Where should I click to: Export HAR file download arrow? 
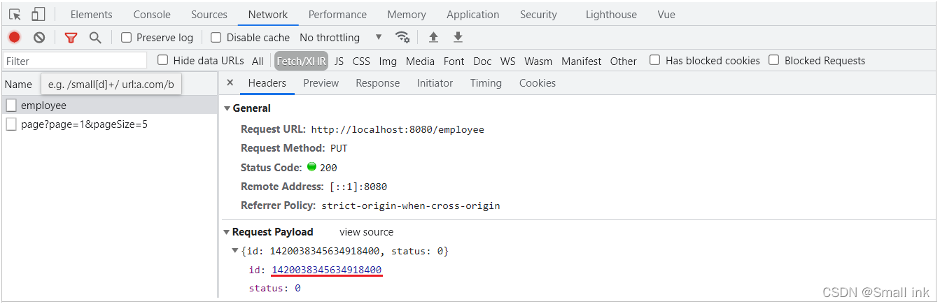458,37
